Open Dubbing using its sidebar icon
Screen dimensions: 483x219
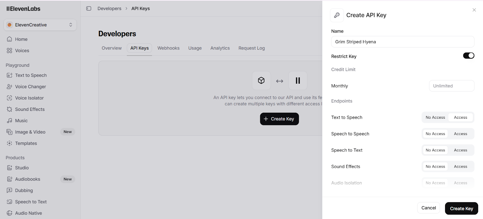click(9, 190)
